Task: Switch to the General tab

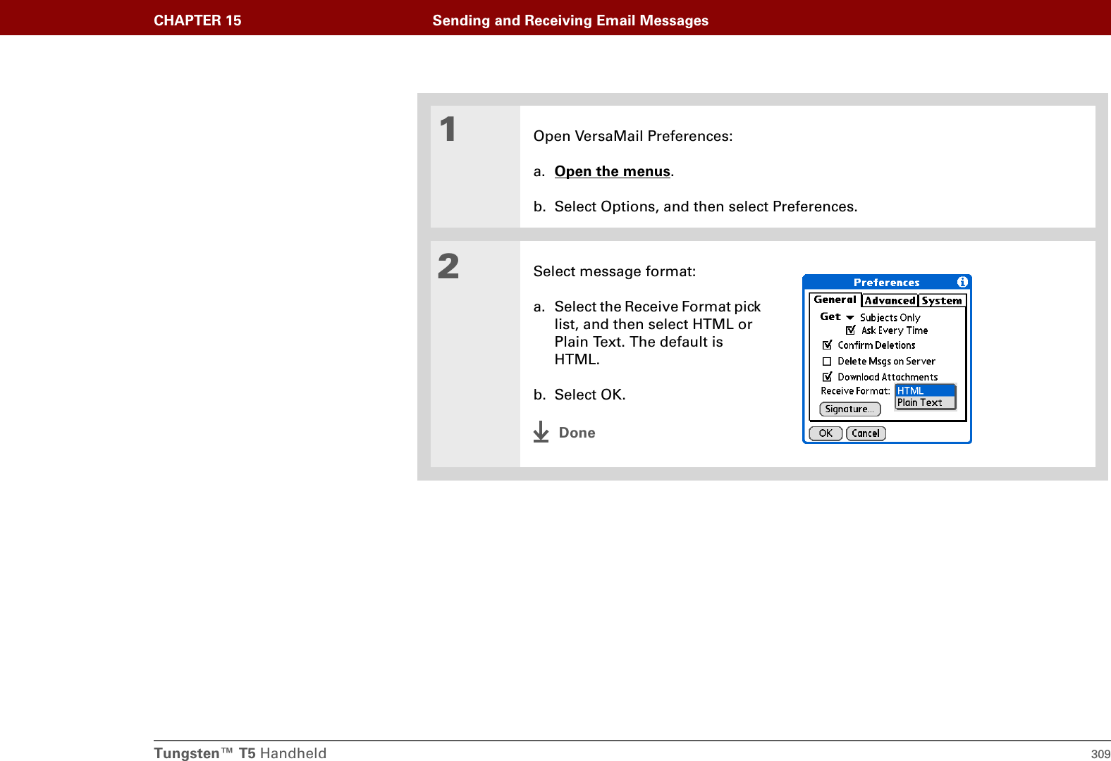Action: 835,299
